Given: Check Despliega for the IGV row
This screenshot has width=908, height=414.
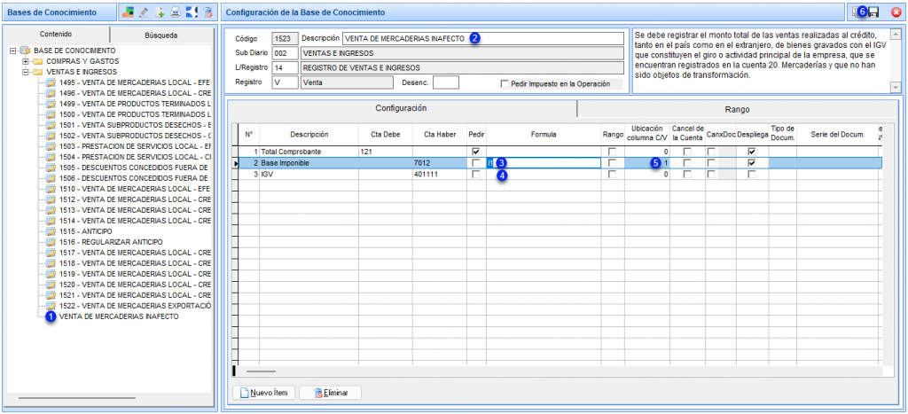Looking at the screenshot, I should 752,174.
